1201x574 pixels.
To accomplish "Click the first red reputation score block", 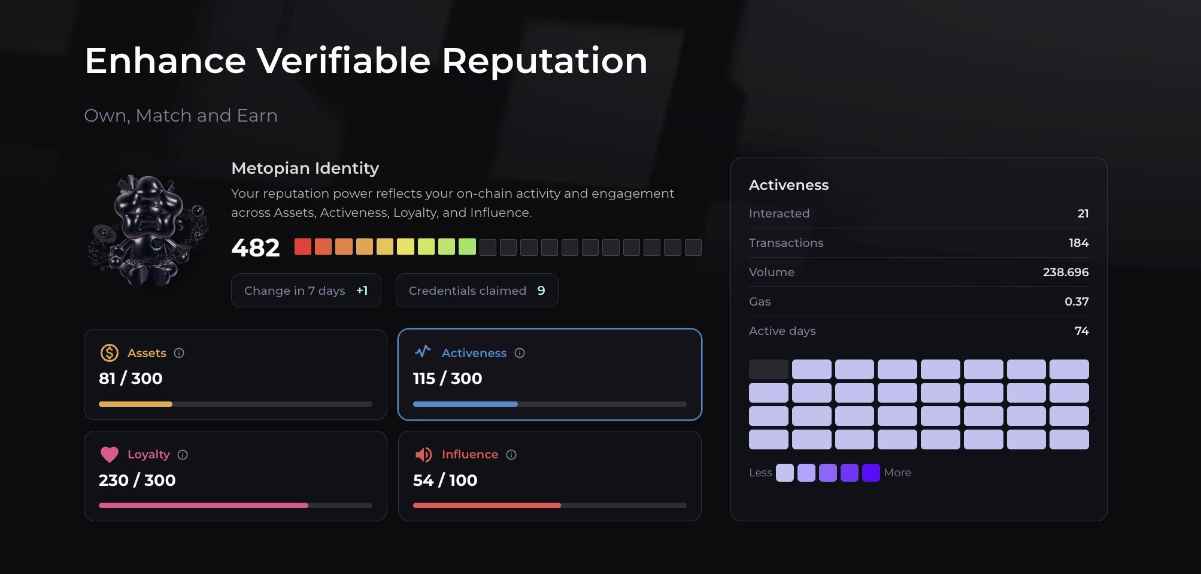I will pyautogui.click(x=303, y=247).
